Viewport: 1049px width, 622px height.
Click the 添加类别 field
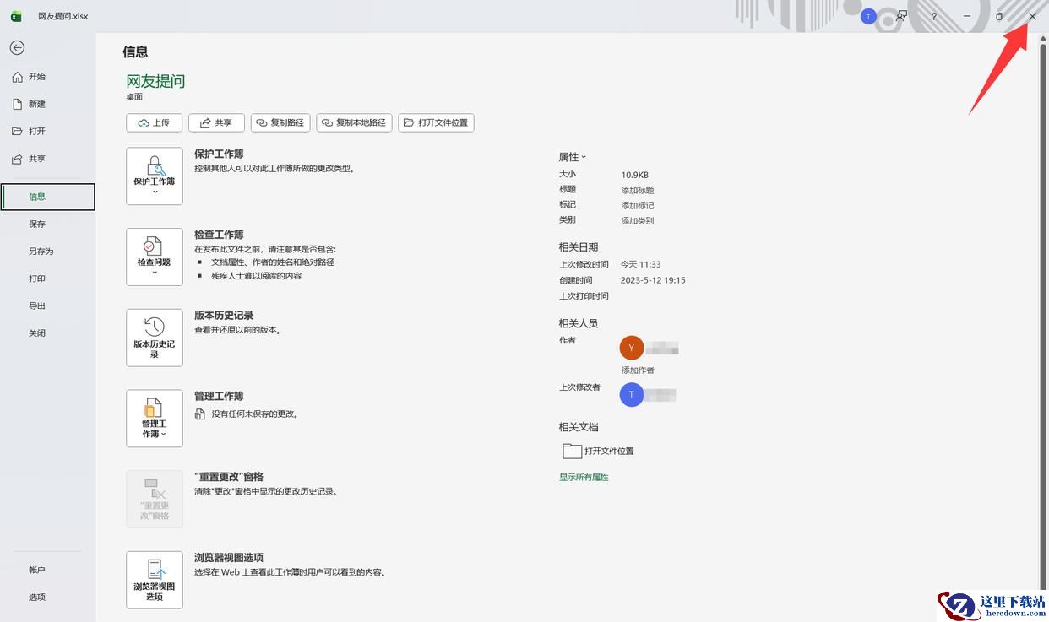pyautogui.click(x=638, y=220)
